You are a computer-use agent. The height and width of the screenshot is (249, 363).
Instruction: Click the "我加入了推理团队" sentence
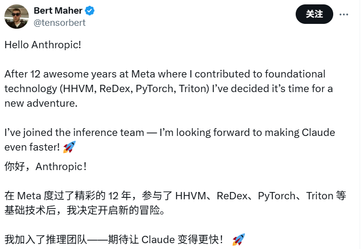coord(45,240)
